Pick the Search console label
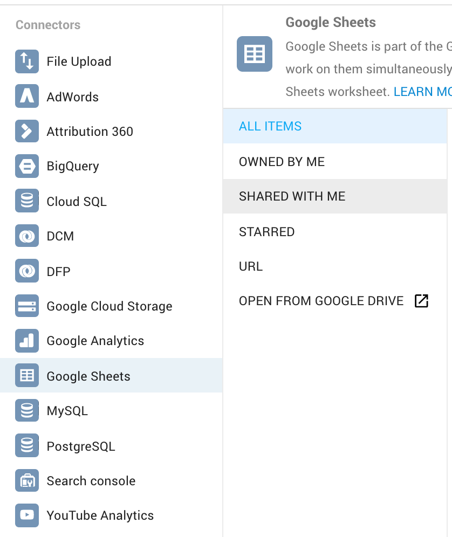 pos(91,481)
